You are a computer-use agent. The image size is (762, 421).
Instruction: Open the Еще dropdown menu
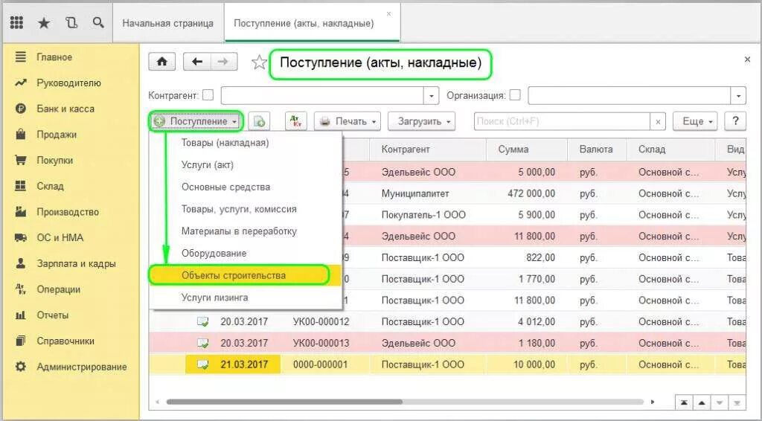pos(695,121)
